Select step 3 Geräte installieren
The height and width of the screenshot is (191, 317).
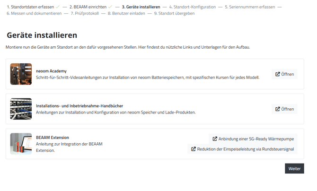click(x=141, y=7)
